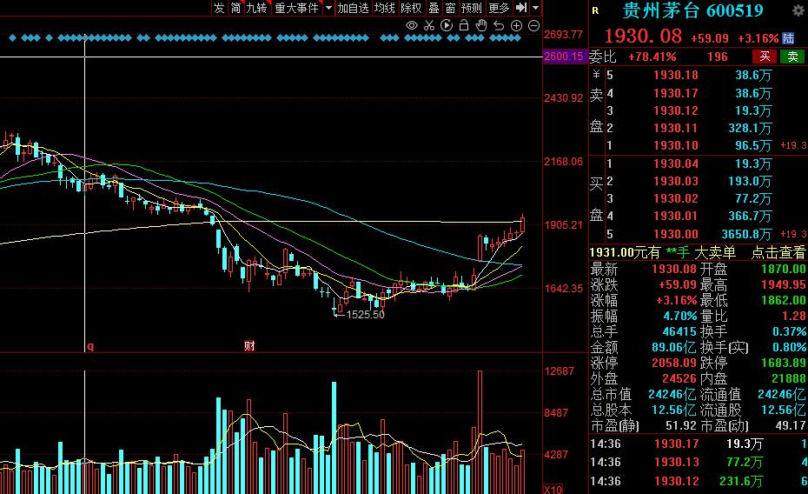This screenshot has height=494, width=808.
Task: Open the 更多 more menu
Action: pos(499,8)
